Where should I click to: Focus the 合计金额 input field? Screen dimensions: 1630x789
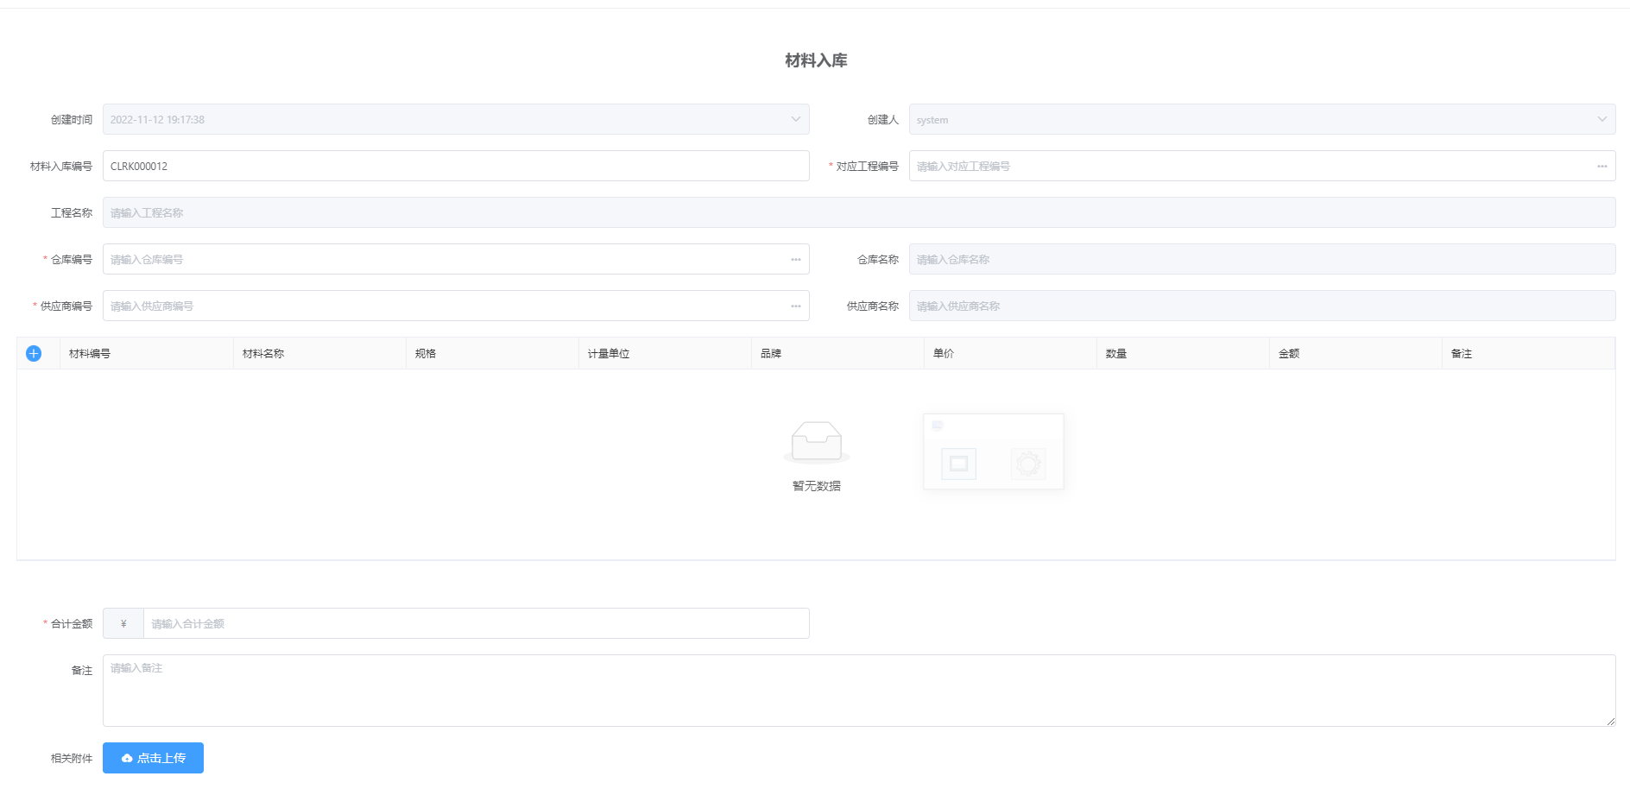click(x=477, y=623)
